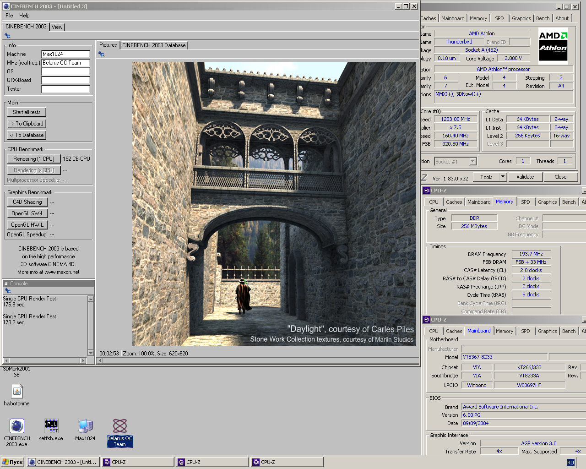This screenshot has height=469, width=586.
Task: Click the rendered Daylight picture
Action: (274, 204)
